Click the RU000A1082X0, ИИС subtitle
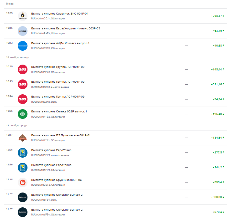The width and height of the screenshot is (235, 219). tap(44, 102)
